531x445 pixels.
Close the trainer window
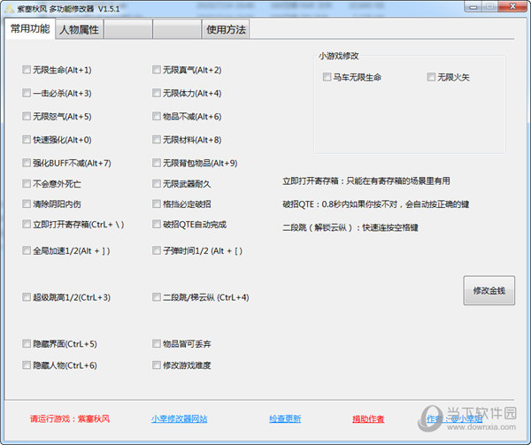coord(513,7)
